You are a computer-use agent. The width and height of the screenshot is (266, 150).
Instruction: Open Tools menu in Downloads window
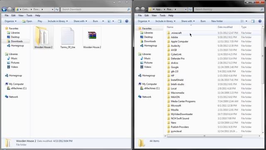click(30, 15)
